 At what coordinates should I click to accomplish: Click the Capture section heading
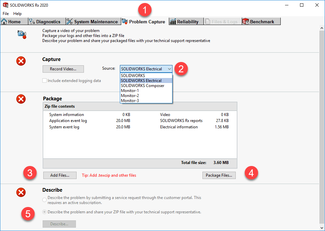[51, 59]
